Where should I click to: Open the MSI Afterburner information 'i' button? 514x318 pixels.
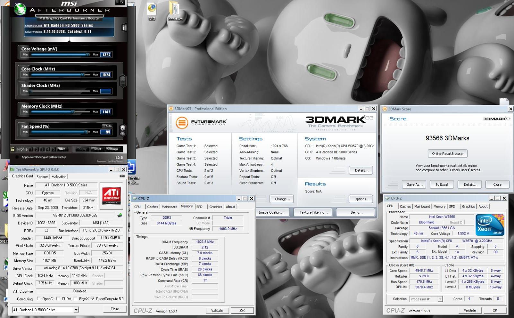124,28
